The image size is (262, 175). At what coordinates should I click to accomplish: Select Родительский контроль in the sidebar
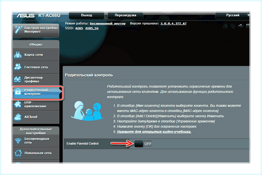[x=37, y=92]
